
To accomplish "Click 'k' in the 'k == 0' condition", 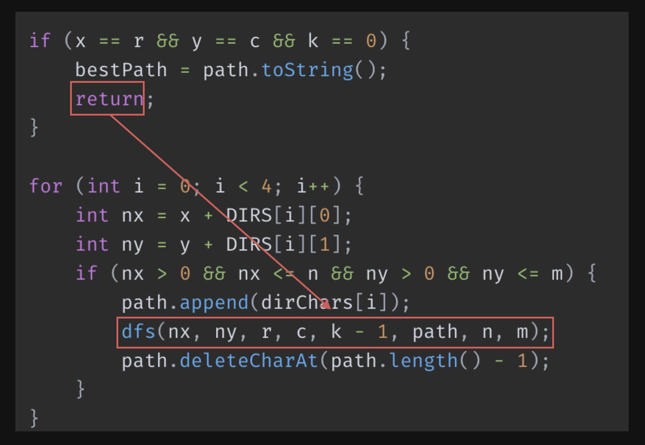I will tap(313, 40).
